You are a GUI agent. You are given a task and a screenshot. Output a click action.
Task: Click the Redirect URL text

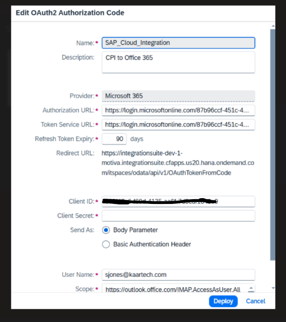click(x=178, y=163)
